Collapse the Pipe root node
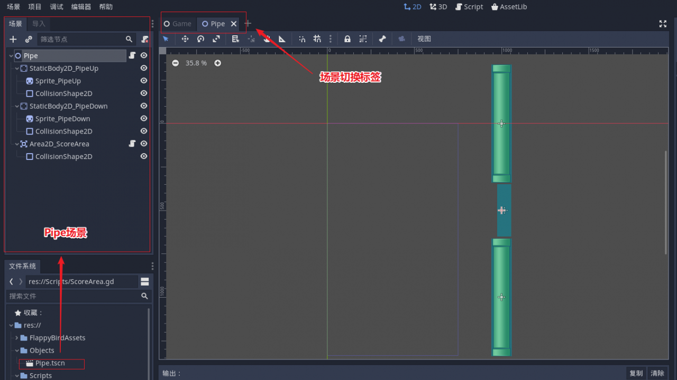Image resolution: width=677 pixels, height=380 pixels. [11, 55]
